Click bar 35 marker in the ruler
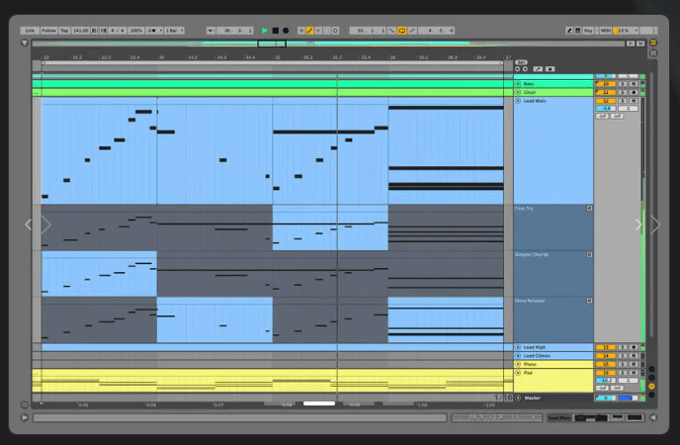The height and width of the screenshot is (445, 680). (x=277, y=57)
